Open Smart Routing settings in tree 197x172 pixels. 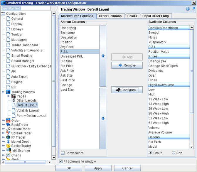point(22,55)
